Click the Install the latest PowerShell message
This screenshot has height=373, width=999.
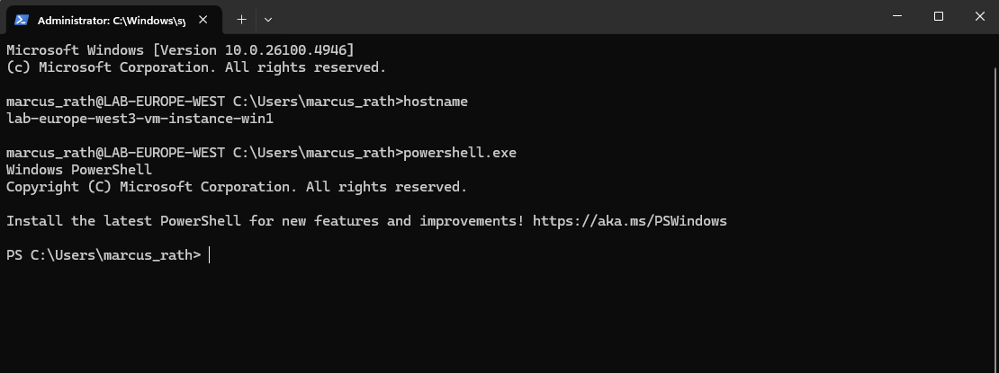tap(265, 221)
